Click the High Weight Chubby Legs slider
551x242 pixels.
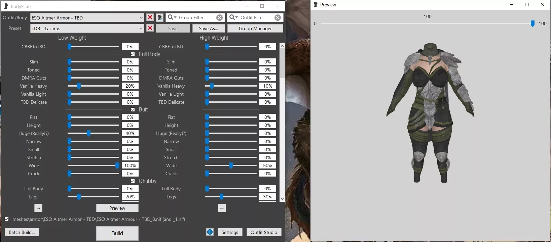point(231,197)
